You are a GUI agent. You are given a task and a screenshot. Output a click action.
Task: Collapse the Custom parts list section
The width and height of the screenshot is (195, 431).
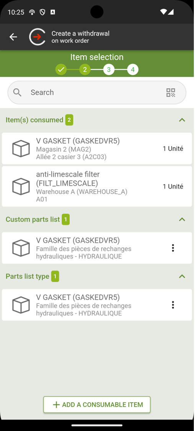click(182, 220)
